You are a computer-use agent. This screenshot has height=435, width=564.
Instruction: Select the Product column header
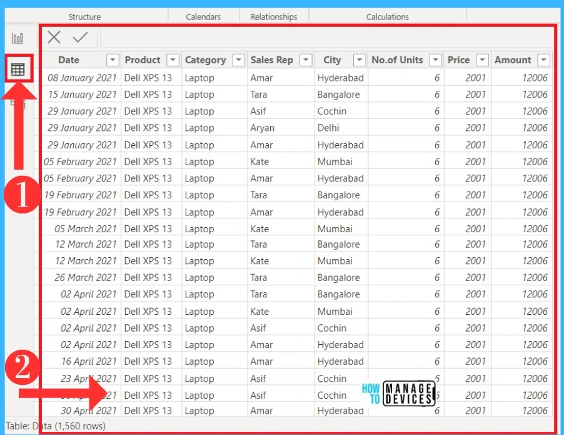[x=143, y=60]
